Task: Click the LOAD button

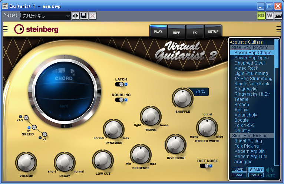Action: [x=239, y=169]
